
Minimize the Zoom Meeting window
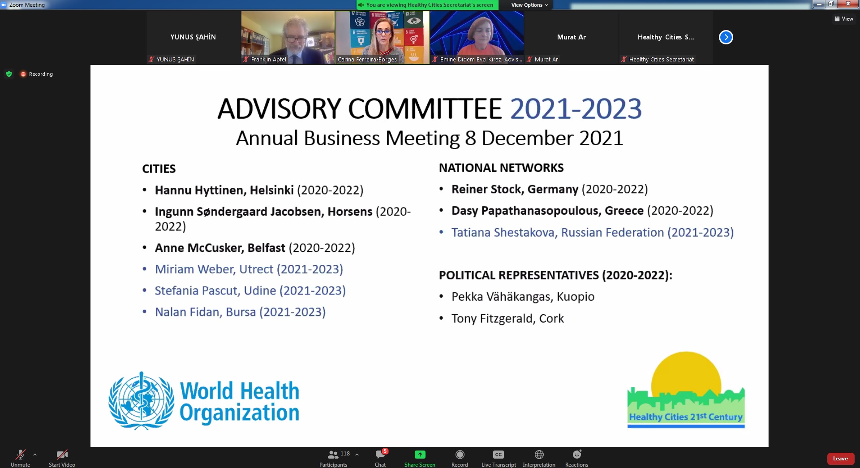[x=819, y=4]
